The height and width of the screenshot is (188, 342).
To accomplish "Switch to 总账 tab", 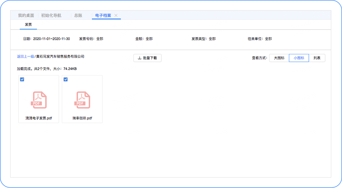I will (78, 15).
